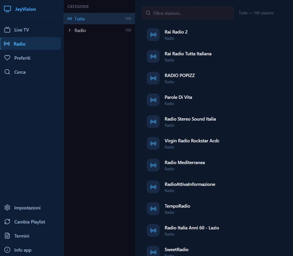
Task: Click the Cerca magnifier icon
Action: [x=7, y=72]
